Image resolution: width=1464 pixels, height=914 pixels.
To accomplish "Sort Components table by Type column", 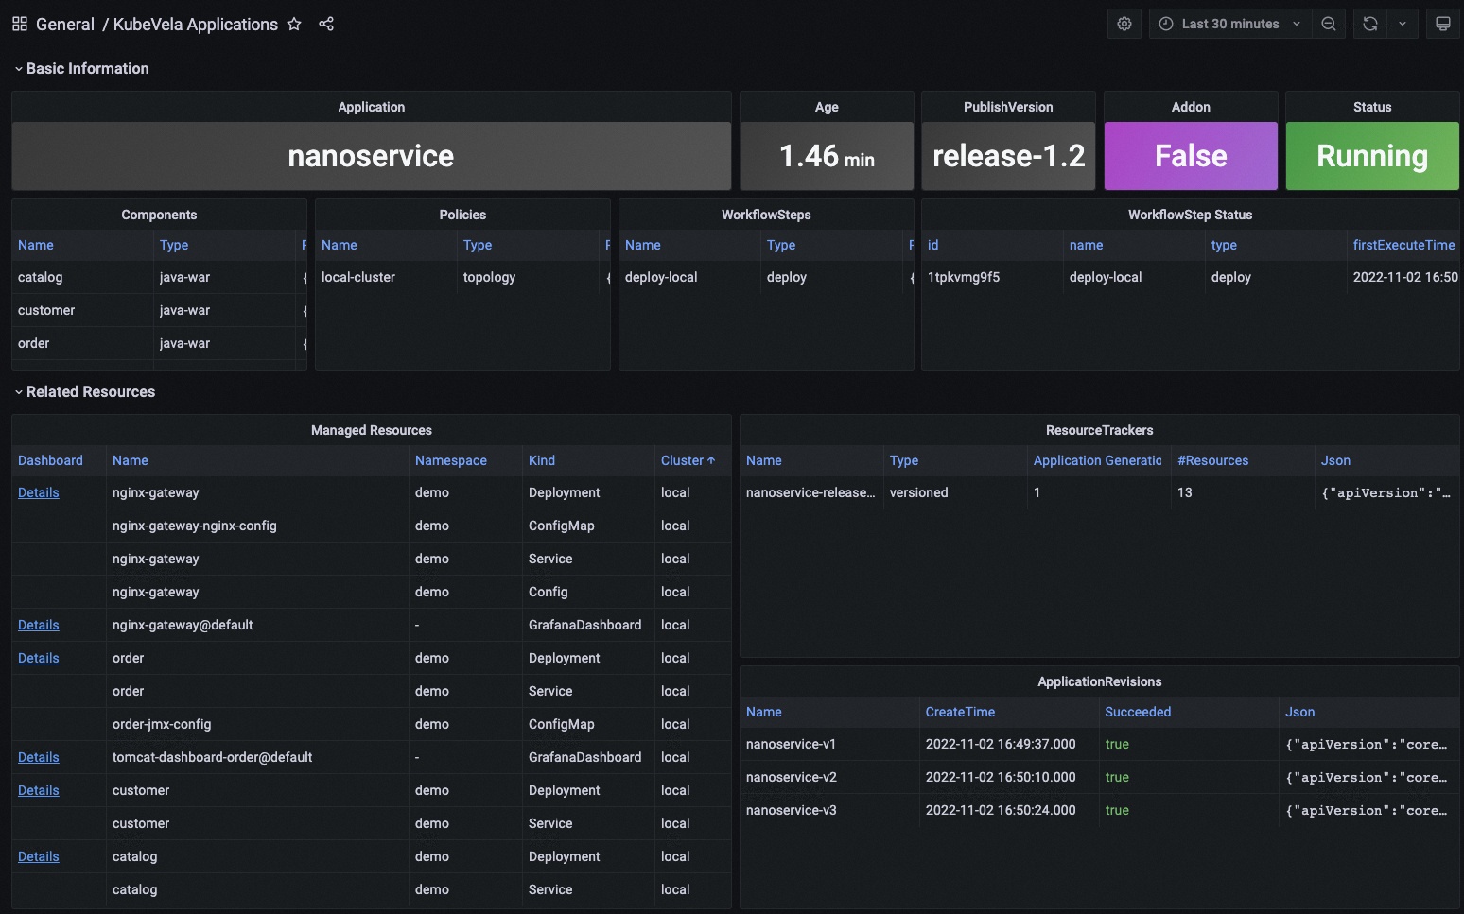I will tap(174, 245).
